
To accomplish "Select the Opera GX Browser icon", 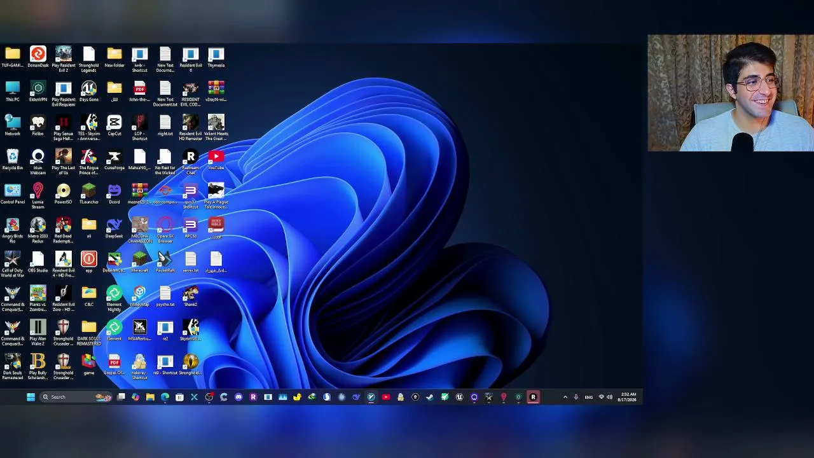I will point(165,230).
